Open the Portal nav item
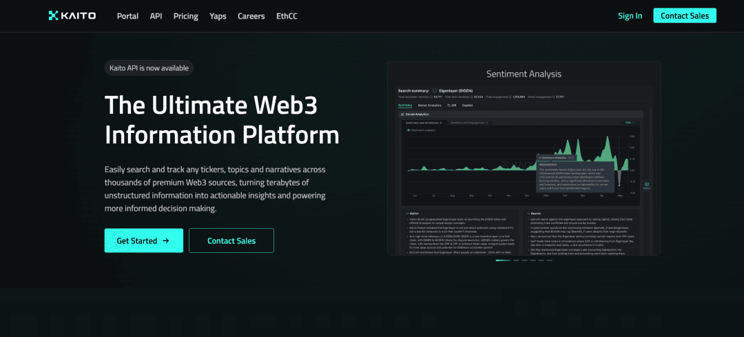 [127, 16]
